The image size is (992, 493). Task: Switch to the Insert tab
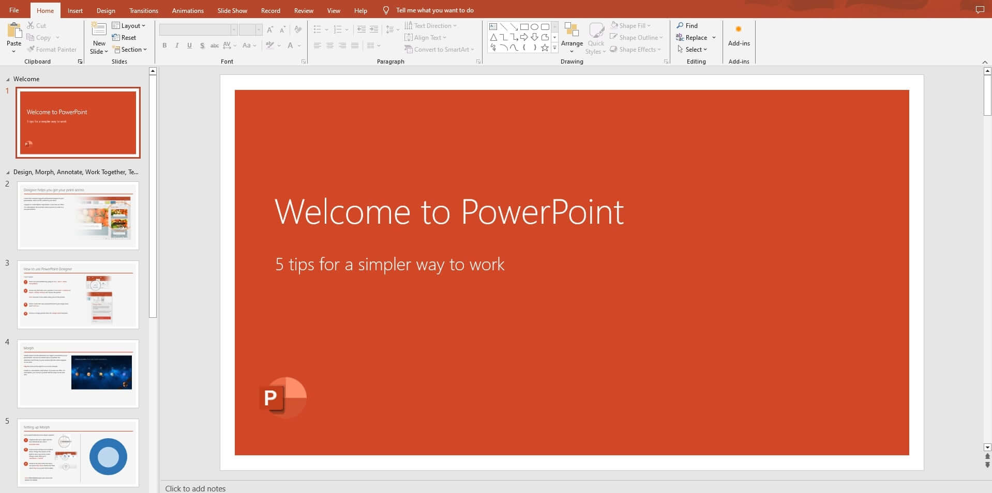(75, 10)
